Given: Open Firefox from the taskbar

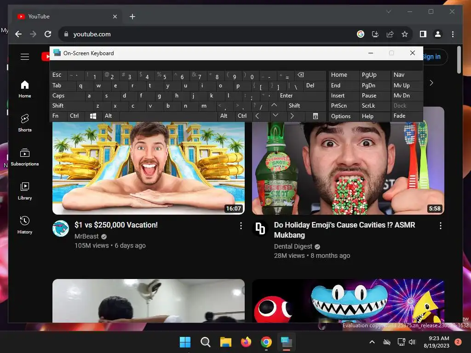Looking at the screenshot, I should pos(246,342).
